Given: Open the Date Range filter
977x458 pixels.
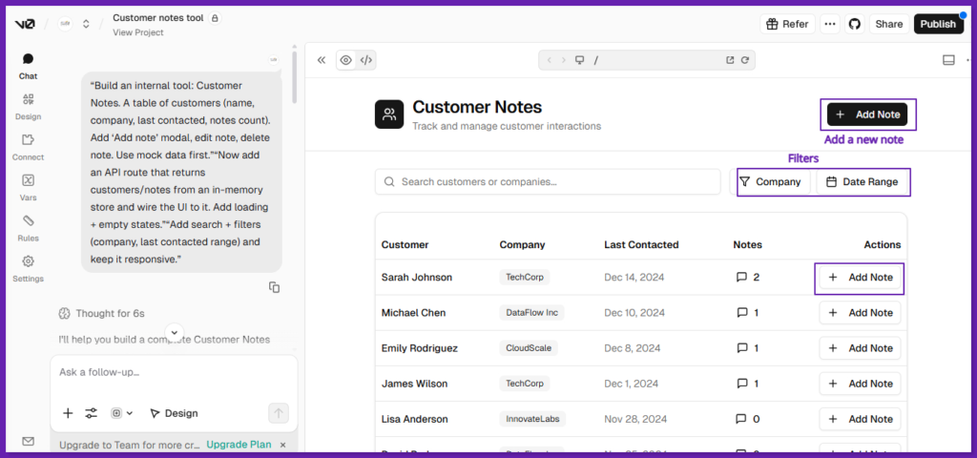Looking at the screenshot, I should [x=862, y=181].
